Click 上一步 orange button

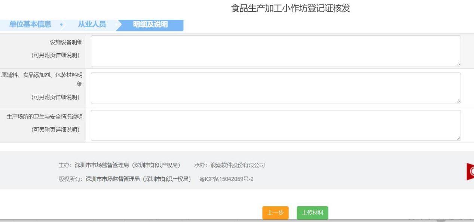point(275,213)
